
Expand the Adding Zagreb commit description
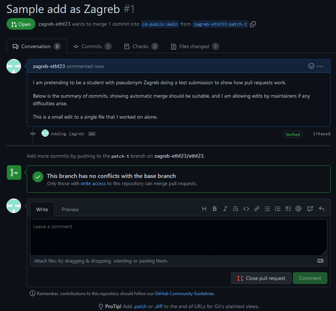[92, 134]
